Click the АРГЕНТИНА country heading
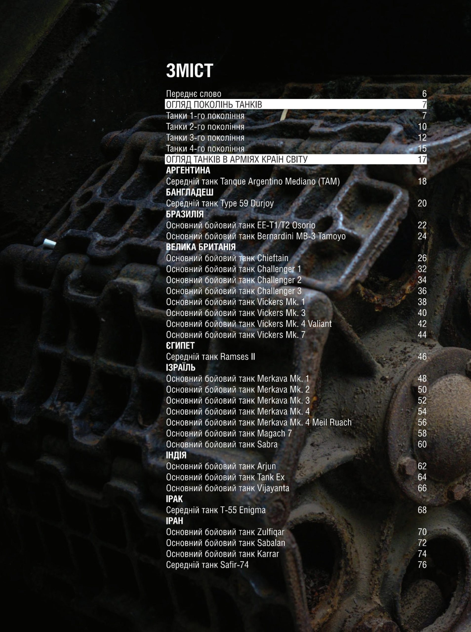Viewport: 471px width, 632px height. pos(188,171)
